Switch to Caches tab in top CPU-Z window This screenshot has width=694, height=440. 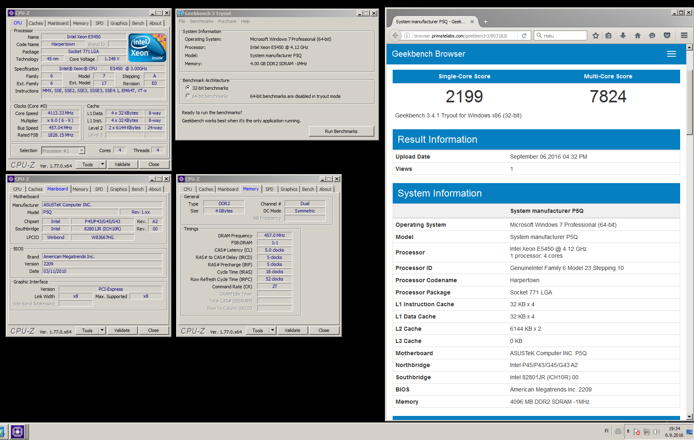coord(35,23)
